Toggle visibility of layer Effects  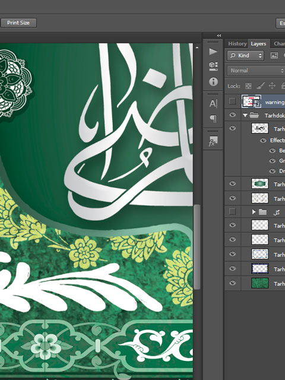tap(263, 141)
